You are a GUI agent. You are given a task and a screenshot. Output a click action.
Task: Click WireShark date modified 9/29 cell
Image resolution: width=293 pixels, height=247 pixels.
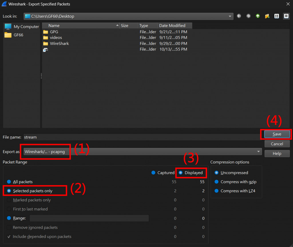point(173,44)
